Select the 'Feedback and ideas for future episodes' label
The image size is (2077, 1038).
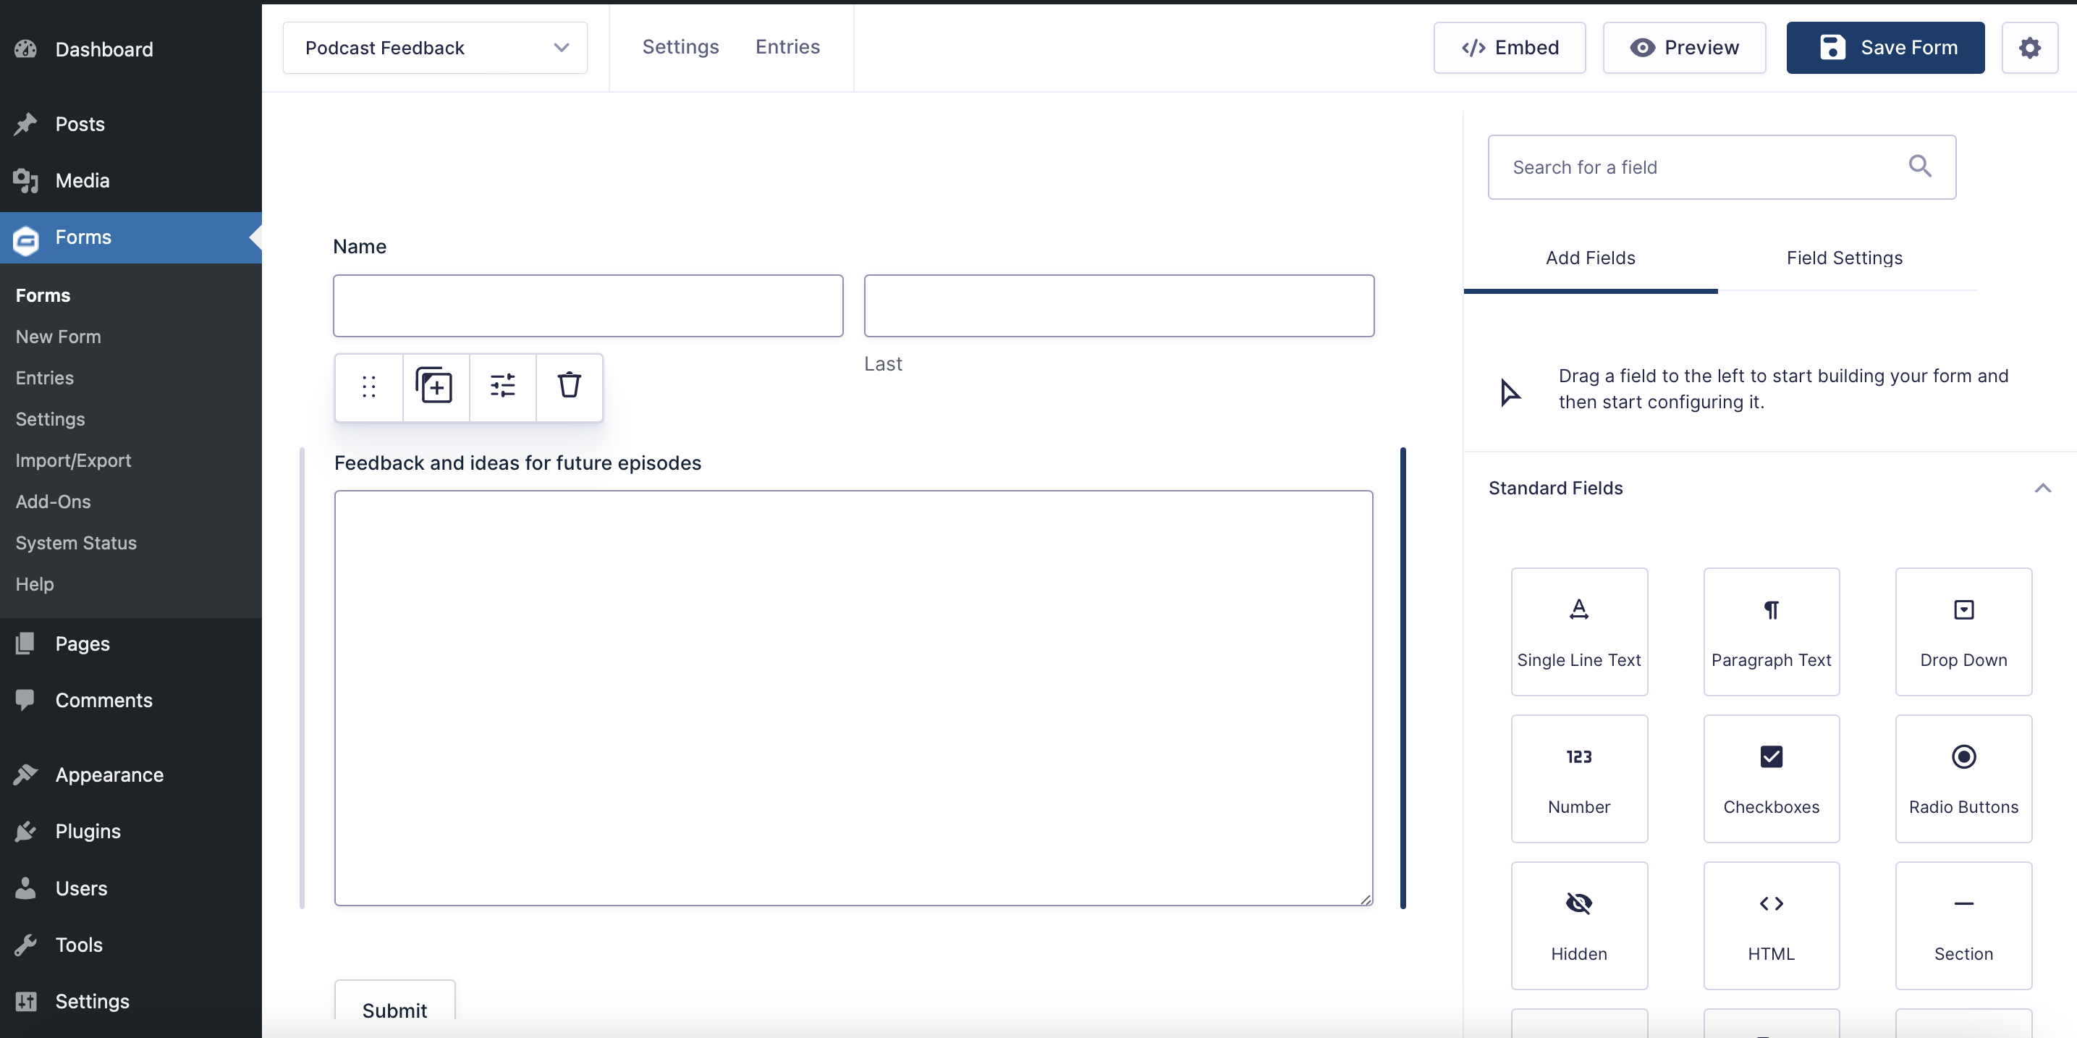517,463
